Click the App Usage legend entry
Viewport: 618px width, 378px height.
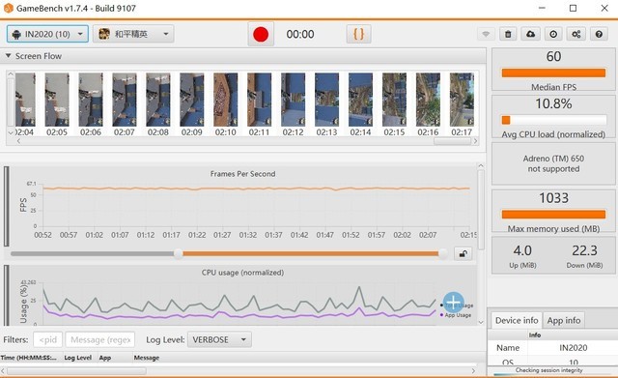[456, 315]
